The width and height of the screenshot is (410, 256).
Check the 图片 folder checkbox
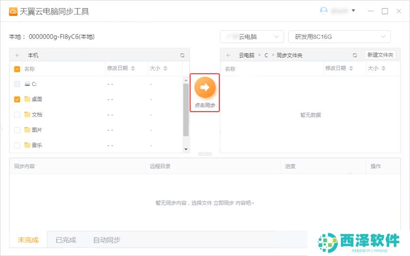tap(17, 130)
